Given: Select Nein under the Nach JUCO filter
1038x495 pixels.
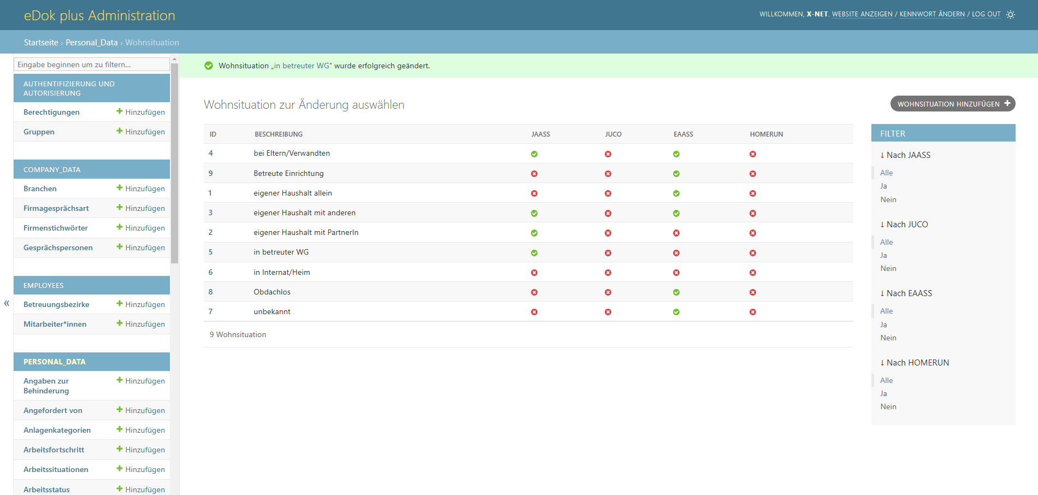Looking at the screenshot, I should tap(888, 268).
